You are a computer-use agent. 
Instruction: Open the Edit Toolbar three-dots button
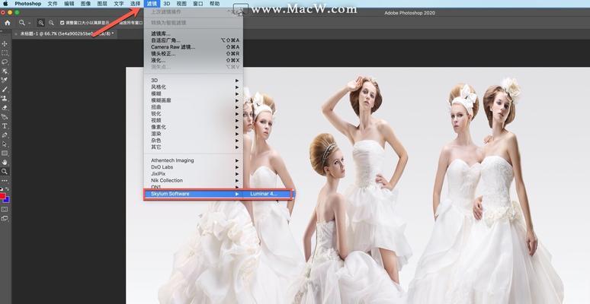(5, 181)
